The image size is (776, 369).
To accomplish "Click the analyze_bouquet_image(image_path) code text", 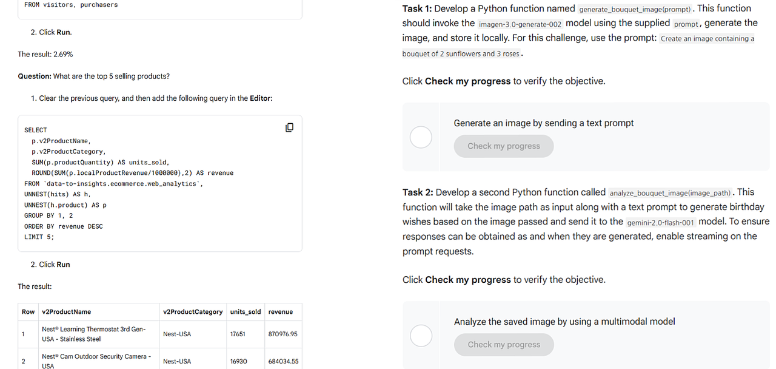I will pos(670,193).
